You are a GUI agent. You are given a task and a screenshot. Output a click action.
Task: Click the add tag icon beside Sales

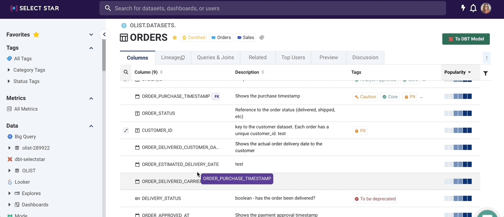(x=262, y=38)
